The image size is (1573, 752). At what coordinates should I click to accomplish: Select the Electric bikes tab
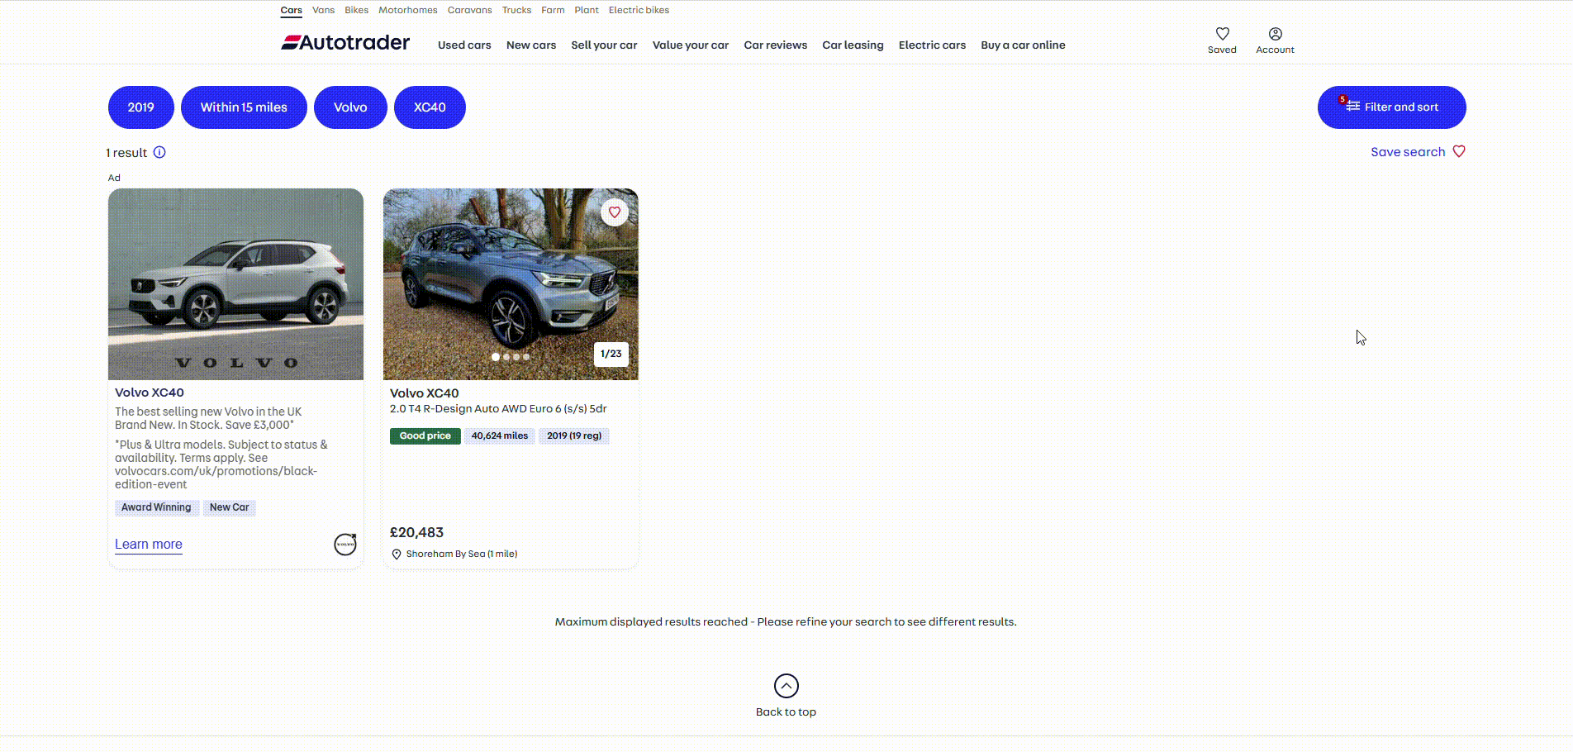click(x=639, y=10)
